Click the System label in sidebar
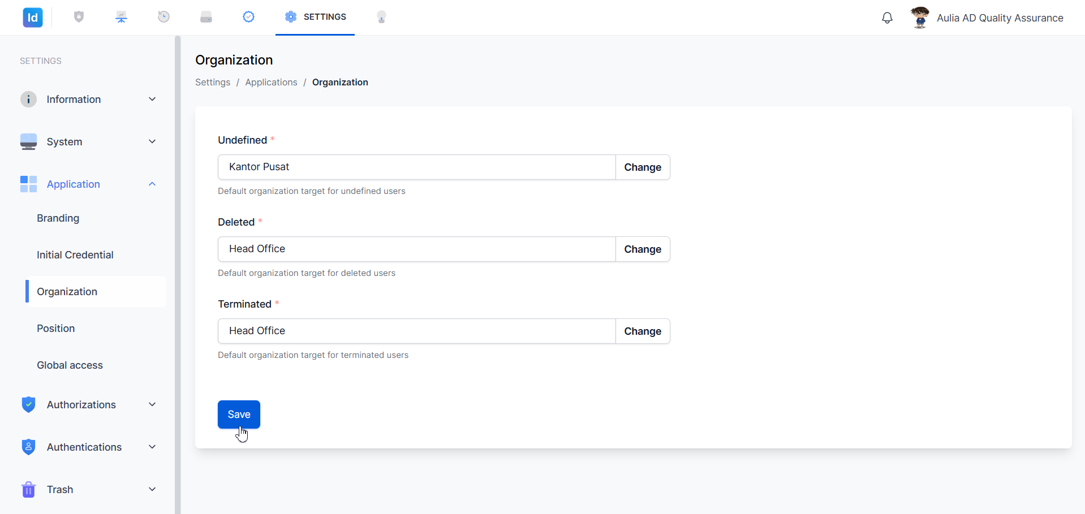Image resolution: width=1085 pixels, height=514 pixels. pos(64,142)
